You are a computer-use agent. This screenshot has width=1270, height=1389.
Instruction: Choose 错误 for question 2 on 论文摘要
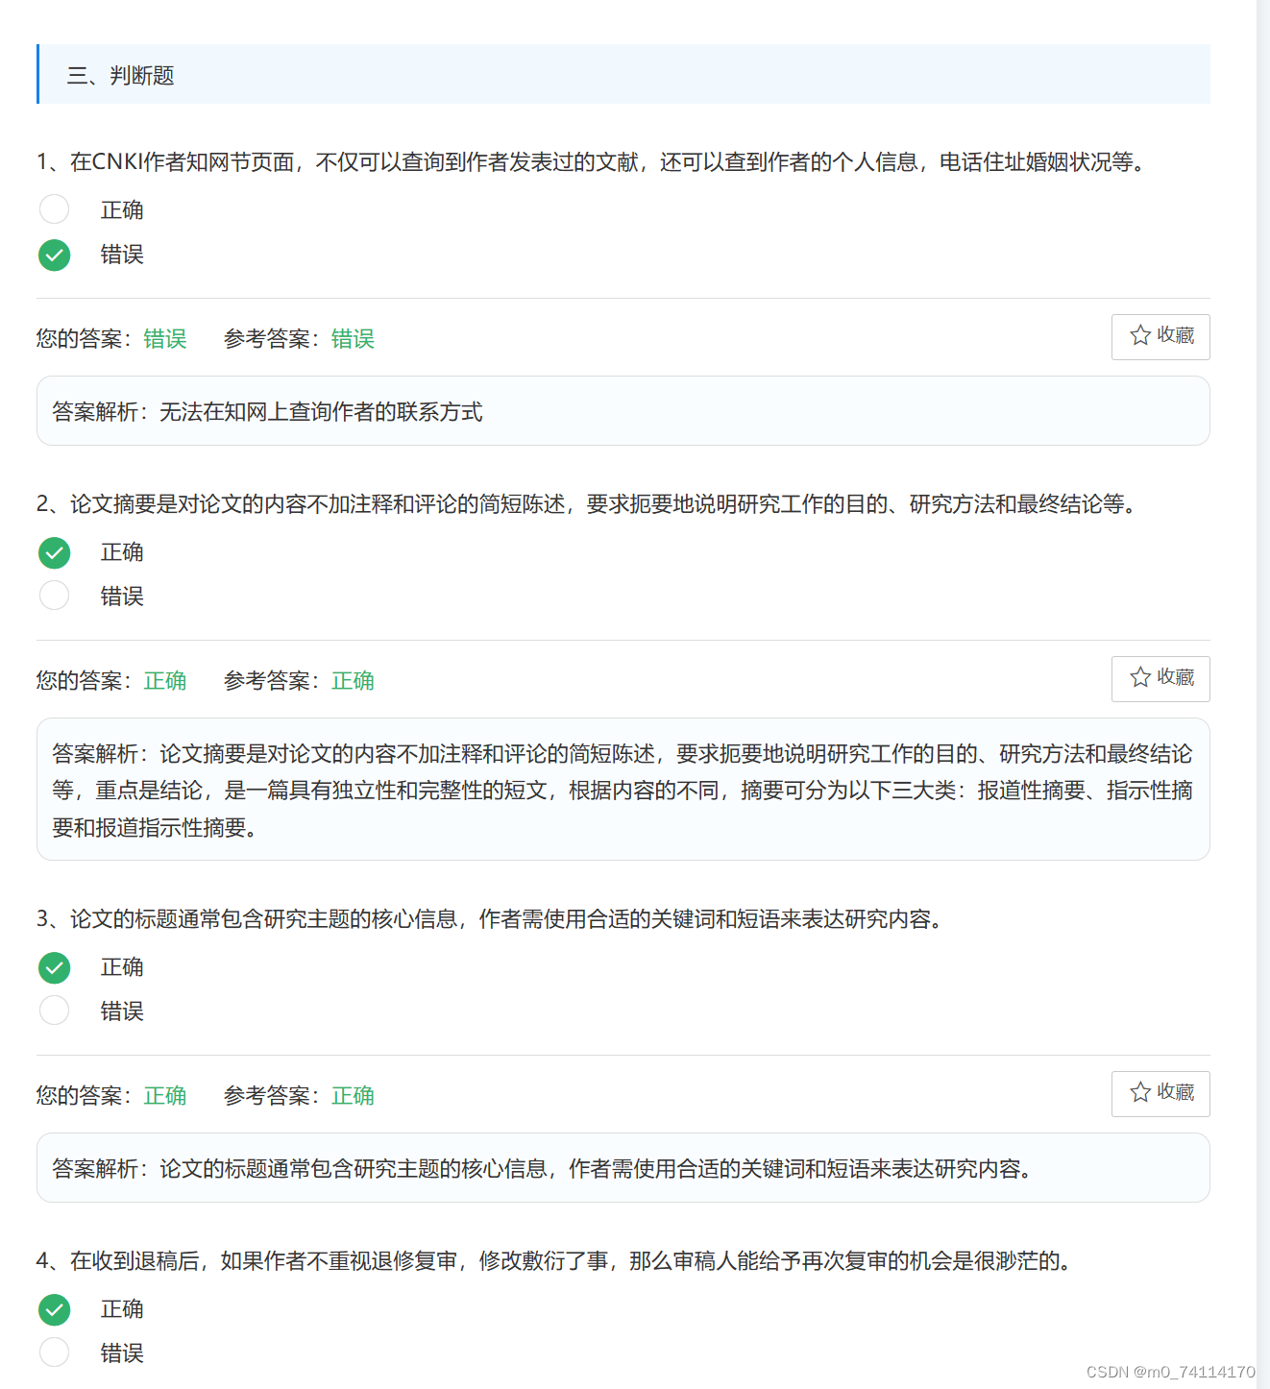(55, 596)
